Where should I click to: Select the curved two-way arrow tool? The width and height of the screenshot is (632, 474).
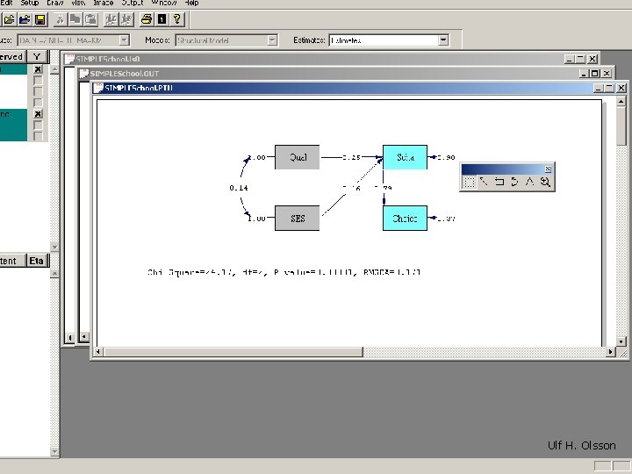click(x=514, y=182)
